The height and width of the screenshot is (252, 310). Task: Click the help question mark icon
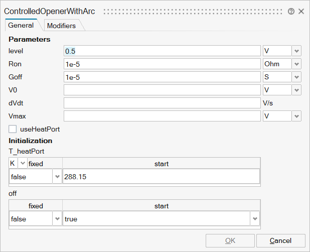[291, 11]
